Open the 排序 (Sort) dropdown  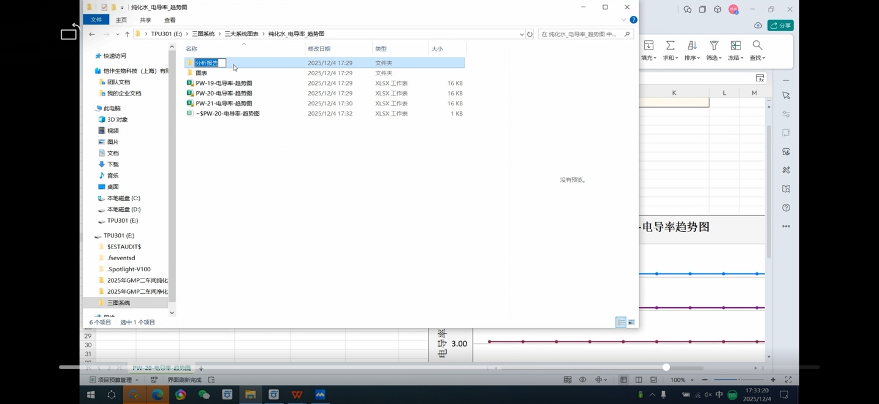coord(692,58)
